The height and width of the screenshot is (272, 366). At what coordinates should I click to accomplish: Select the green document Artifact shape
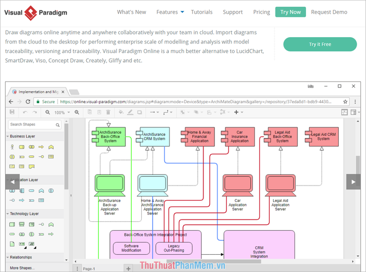click(x=12, y=244)
